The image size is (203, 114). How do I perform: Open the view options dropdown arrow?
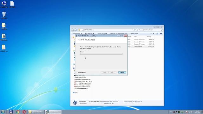154,34
